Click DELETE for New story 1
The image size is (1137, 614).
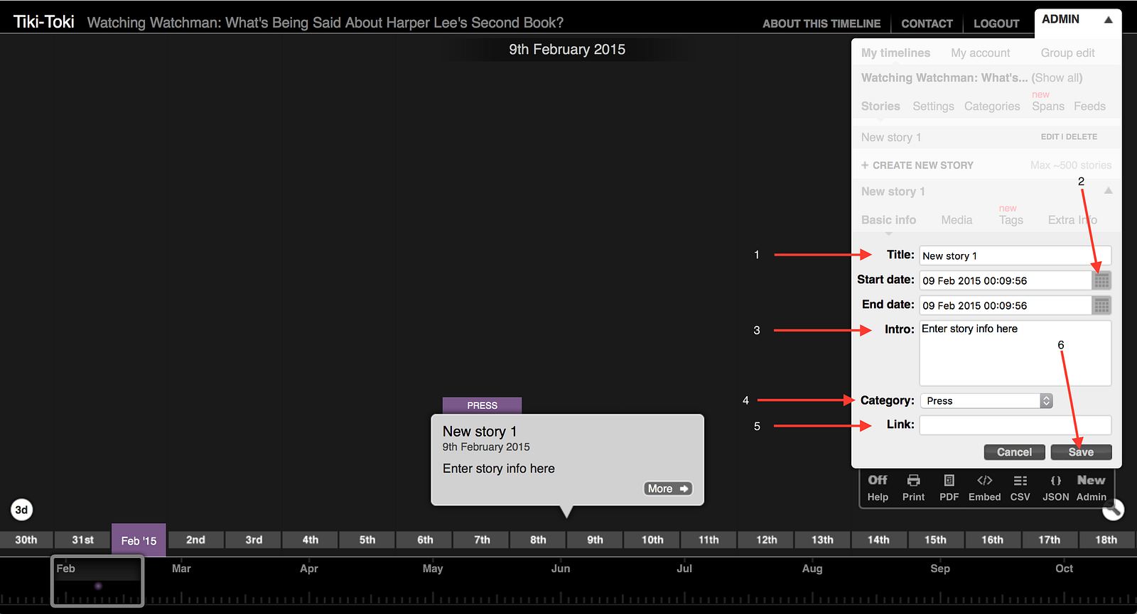1082,136
